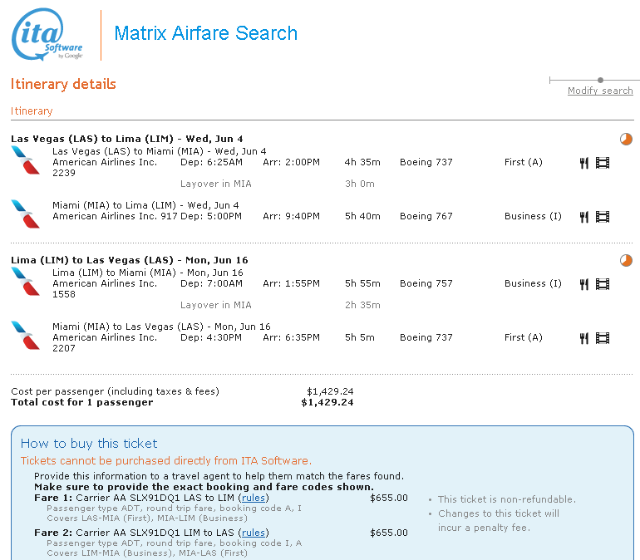Viewport: 640px width, 560px height.
Task: Click the meal icon for flight 917
Action: (x=584, y=217)
